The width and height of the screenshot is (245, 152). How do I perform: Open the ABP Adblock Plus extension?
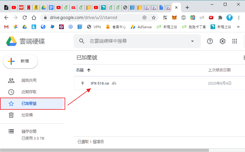point(184,18)
